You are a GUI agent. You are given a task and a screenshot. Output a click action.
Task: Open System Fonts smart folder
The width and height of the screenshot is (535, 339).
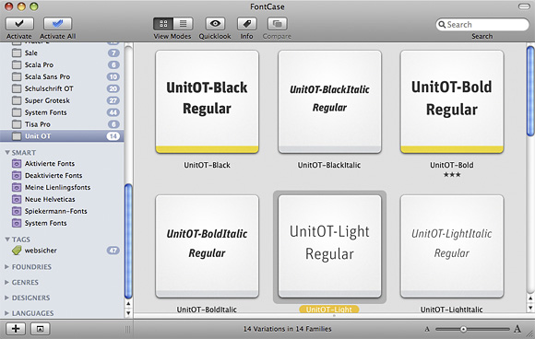(x=62, y=223)
